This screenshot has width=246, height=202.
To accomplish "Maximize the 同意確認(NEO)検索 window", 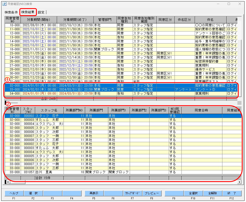I will point(229,4).
